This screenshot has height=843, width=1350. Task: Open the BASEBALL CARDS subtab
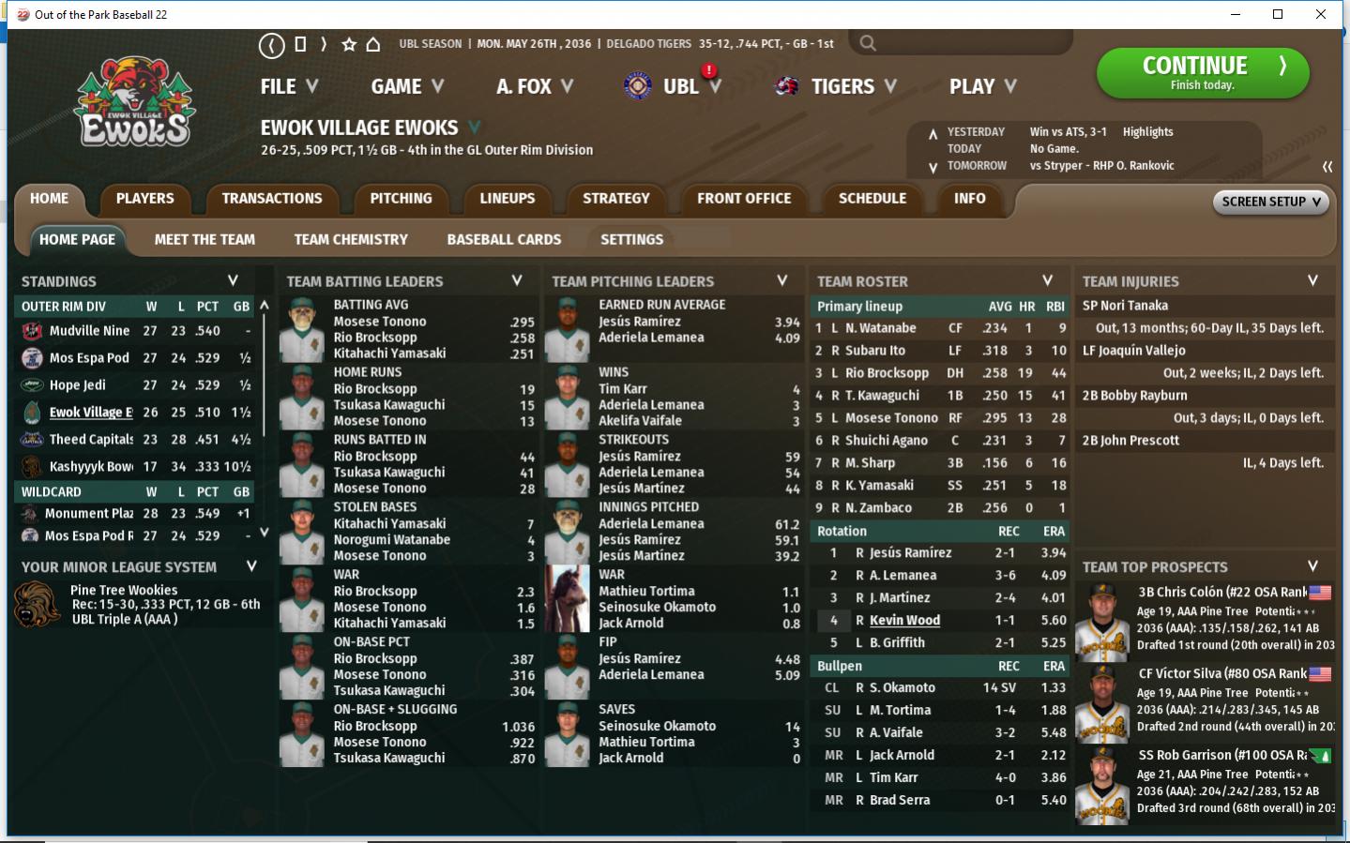click(504, 240)
